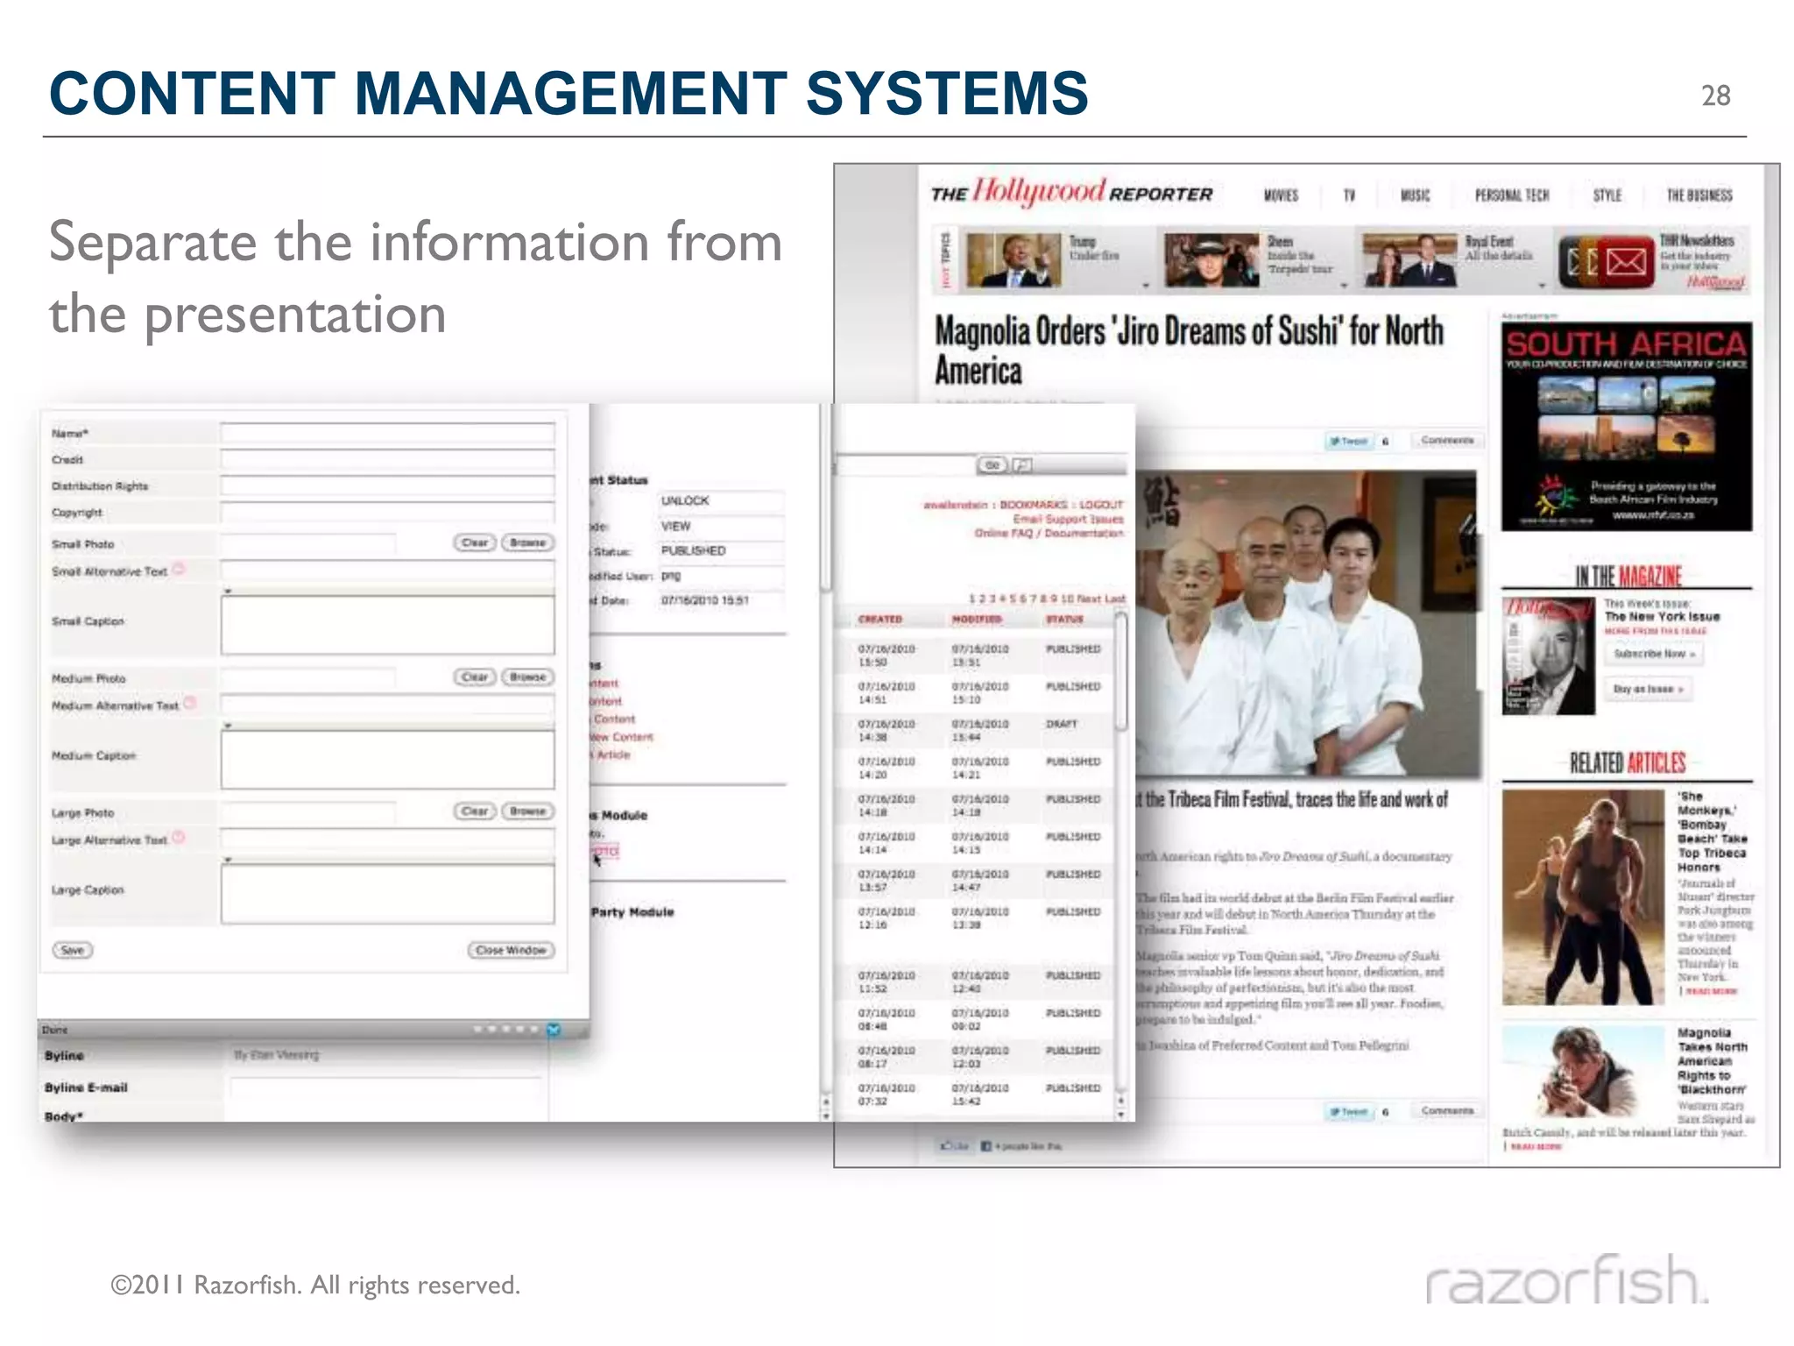Open 'Magnolia Takes North American Rights' related article

tap(1713, 1060)
